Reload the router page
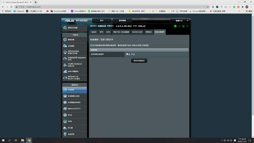This screenshot has height=143, width=254. [11, 7]
